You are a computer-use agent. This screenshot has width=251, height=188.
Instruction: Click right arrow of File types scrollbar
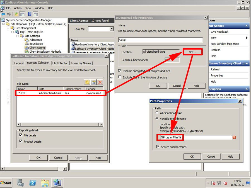(101, 124)
